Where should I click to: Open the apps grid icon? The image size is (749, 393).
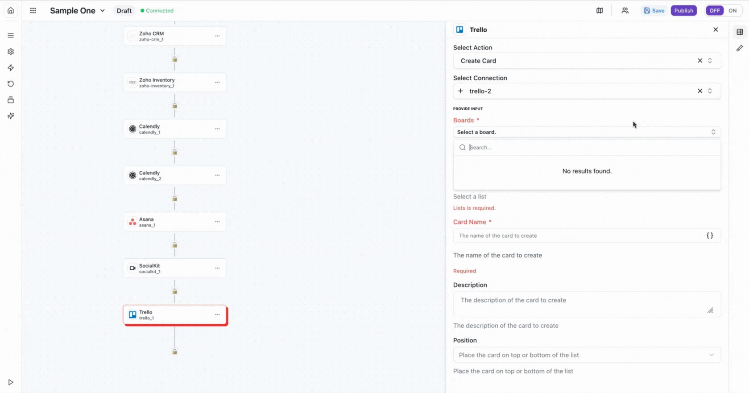33,10
